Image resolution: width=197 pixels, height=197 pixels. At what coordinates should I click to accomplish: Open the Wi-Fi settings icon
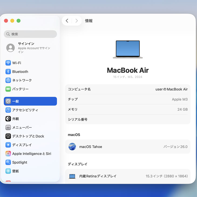(8, 63)
